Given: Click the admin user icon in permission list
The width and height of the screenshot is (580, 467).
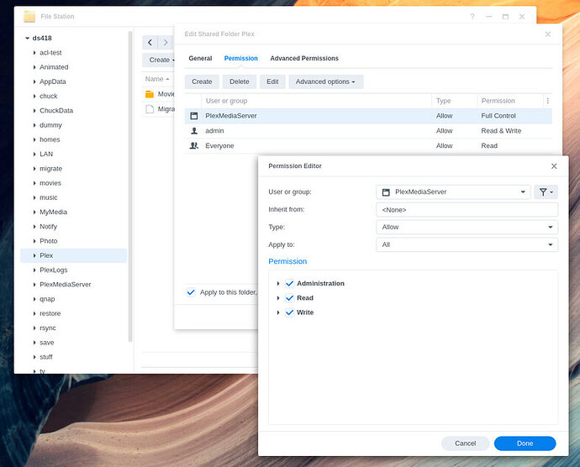Looking at the screenshot, I should 194,131.
